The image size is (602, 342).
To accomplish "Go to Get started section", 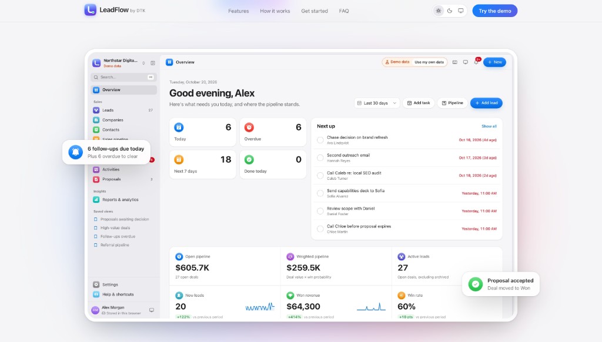I will click(315, 11).
